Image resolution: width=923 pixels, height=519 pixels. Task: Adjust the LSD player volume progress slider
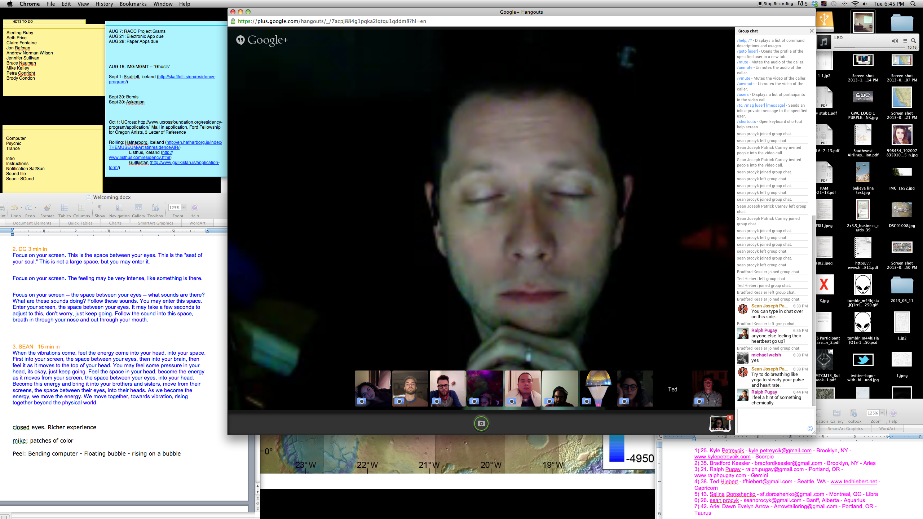[869, 48]
